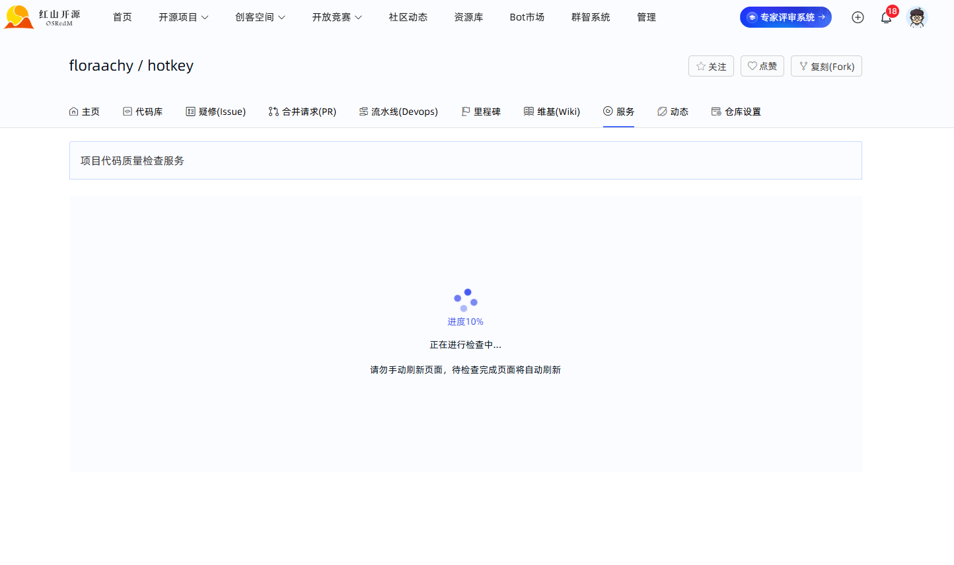Switch to the 代码库 tab
Image resolution: width=954 pixels, height=565 pixels.
click(143, 112)
